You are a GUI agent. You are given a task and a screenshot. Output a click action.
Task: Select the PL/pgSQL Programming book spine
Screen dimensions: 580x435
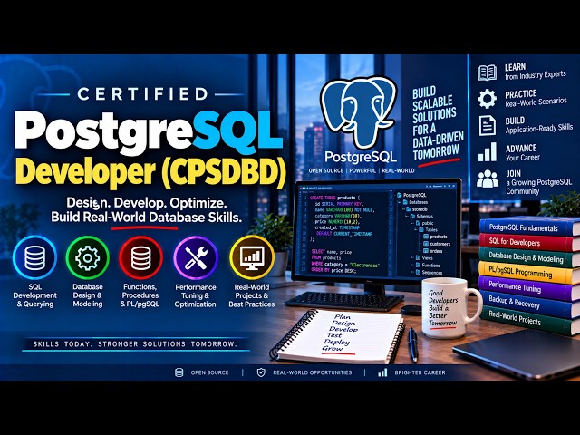tap(530, 272)
